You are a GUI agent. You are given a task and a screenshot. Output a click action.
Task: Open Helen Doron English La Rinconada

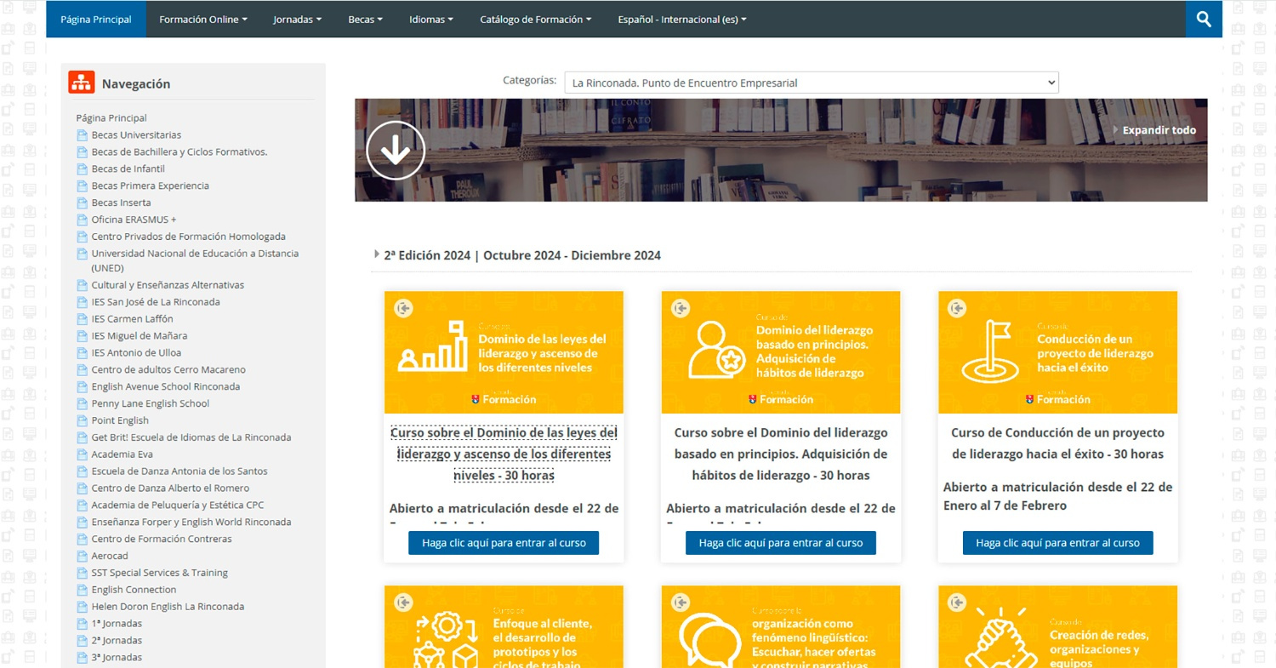[x=168, y=607]
